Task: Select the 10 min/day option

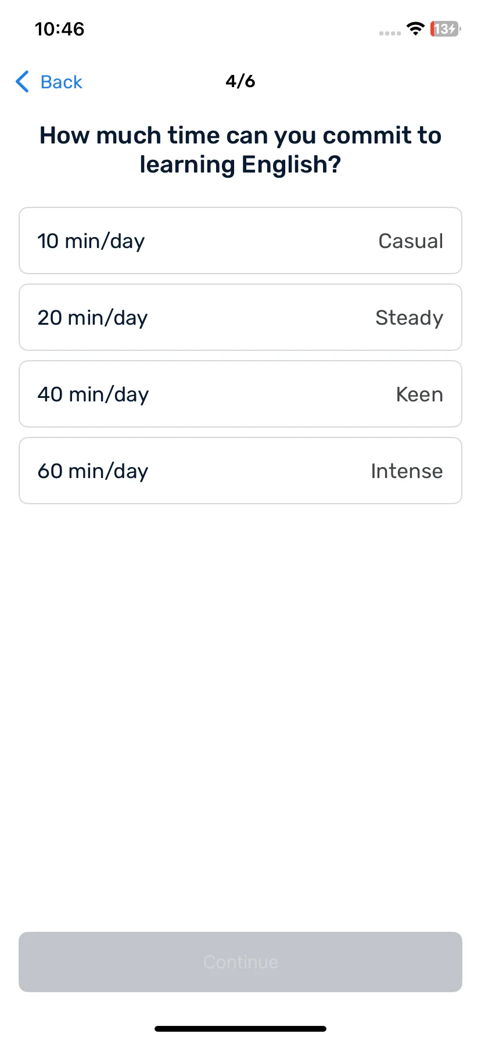Action: pos(240,240)
